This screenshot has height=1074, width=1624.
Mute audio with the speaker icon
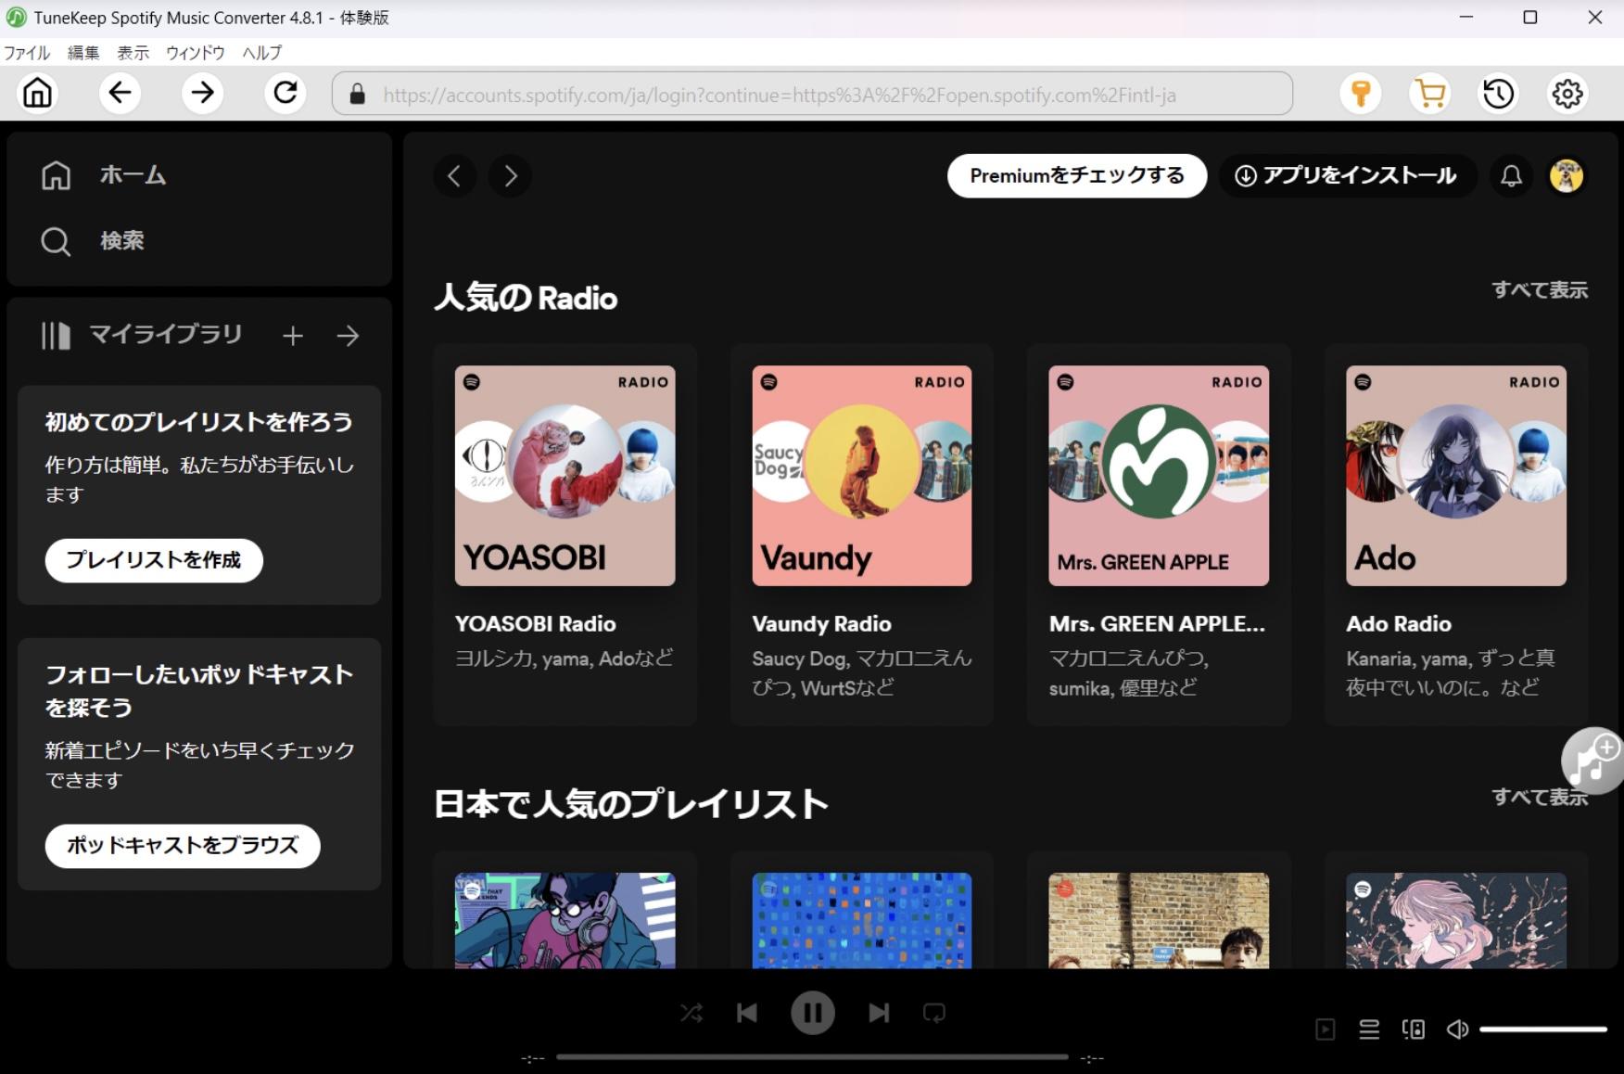click(1457, 1029)
